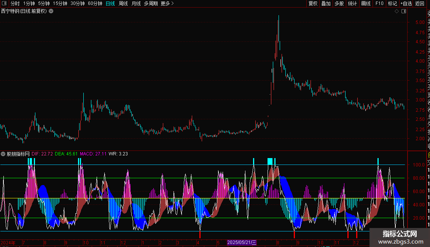Click the diamond icon above the price axis
The width and height of the screenshot is (430, 247).
coord(397,11)
